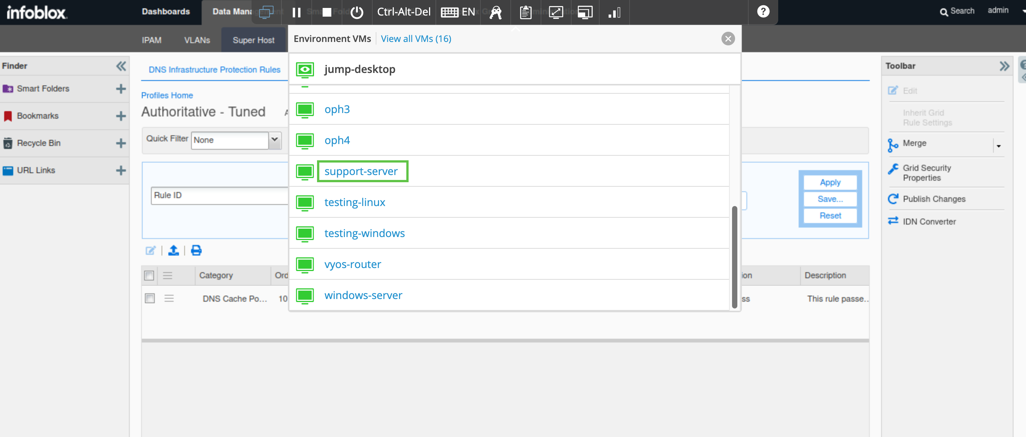Expand the Merge dropdown arrow
The image size is (1026, 437).
(998, 146)
